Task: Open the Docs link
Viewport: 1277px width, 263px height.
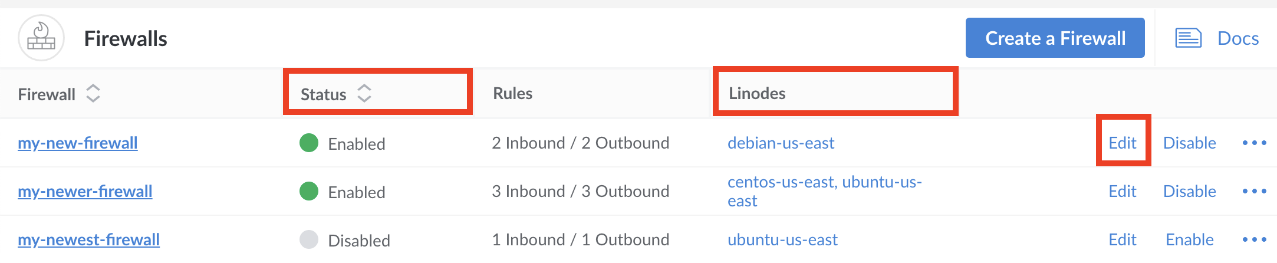Action: pyautogui.click(x=1237, y=38)
